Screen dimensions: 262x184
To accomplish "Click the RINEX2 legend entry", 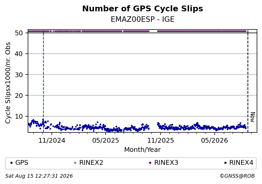I will pos(88,162).
